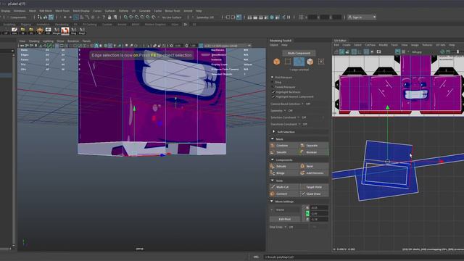The height and width of the screenshot is (261, 464).
Task: Click the Merged shelf icon
Action: (x=57, y=30)
